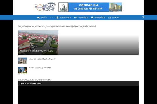
Task: Click the envelope icon beside Contact
Action: 109,17
